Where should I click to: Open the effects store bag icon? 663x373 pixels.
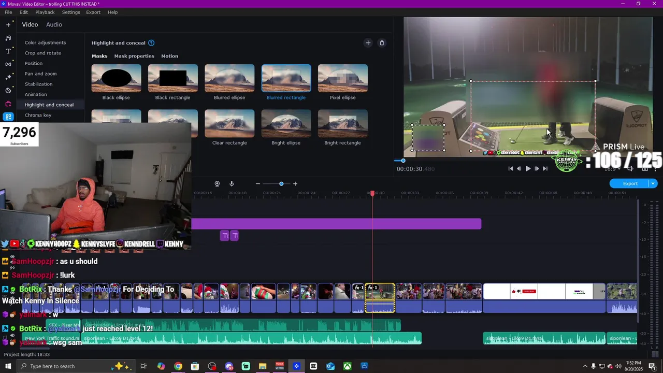click(x=8, y=103)
